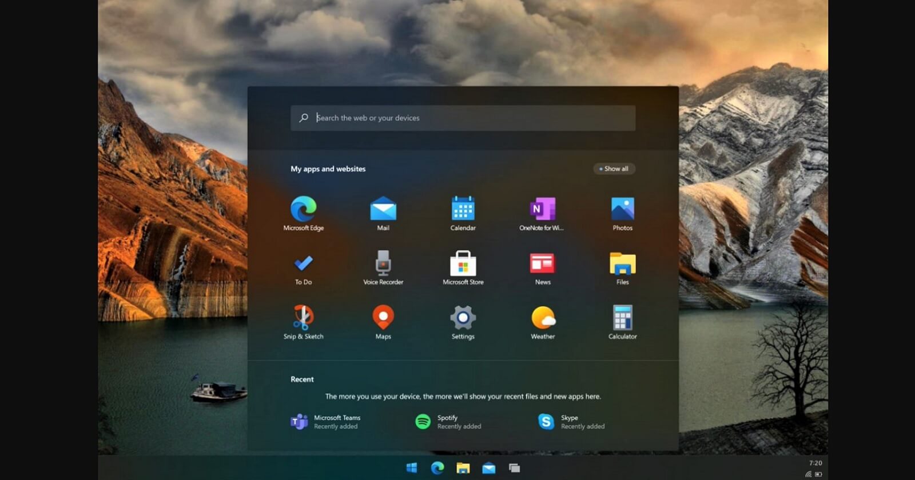Open the Calendar app

[463, 213]
